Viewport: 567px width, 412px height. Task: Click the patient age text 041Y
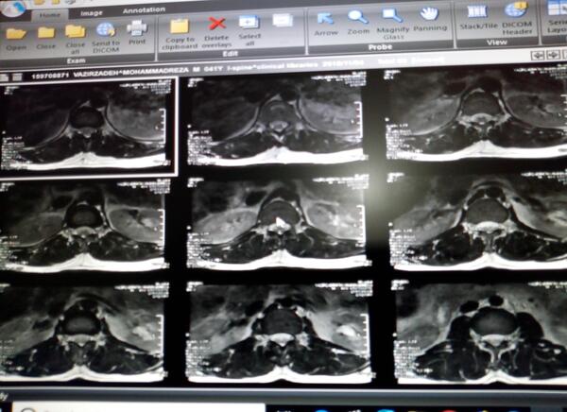[x=214, y=68]
